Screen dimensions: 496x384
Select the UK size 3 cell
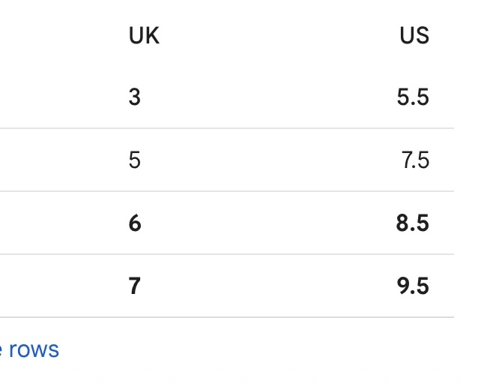(134, 97)
